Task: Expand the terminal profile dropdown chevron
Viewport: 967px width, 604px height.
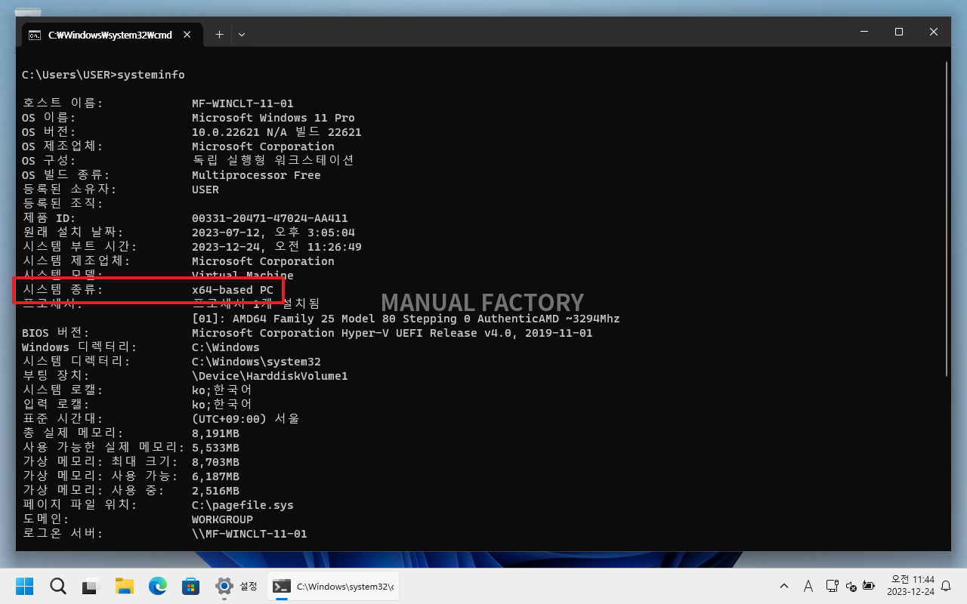Action: (242, 35)
